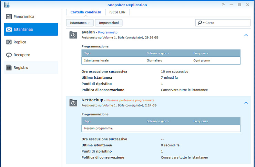Click the avalon shared folder snapshot icon
This screenshot has height=167, width=255.
(73, 35)
